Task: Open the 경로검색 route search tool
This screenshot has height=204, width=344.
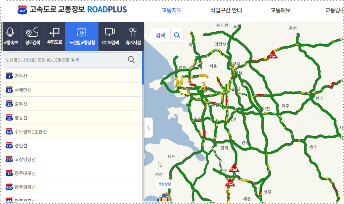Action: click(32, 35)
